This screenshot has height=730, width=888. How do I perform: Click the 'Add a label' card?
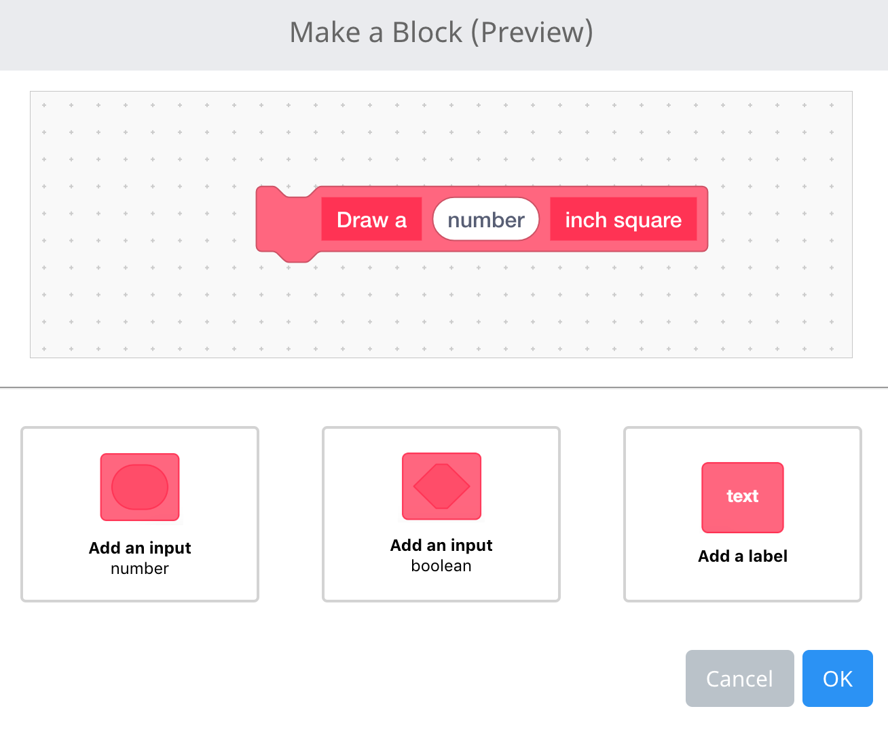[742, 514]
